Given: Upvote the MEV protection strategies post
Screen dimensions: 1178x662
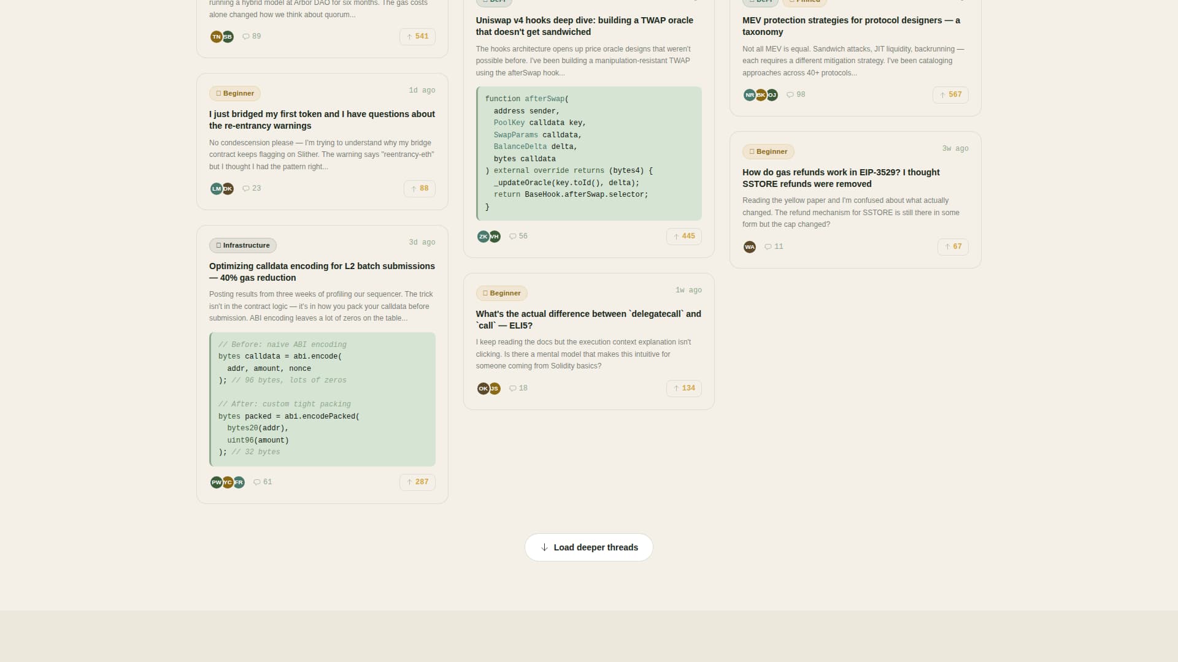Looking at the screenshot, I should pos(950,94).
